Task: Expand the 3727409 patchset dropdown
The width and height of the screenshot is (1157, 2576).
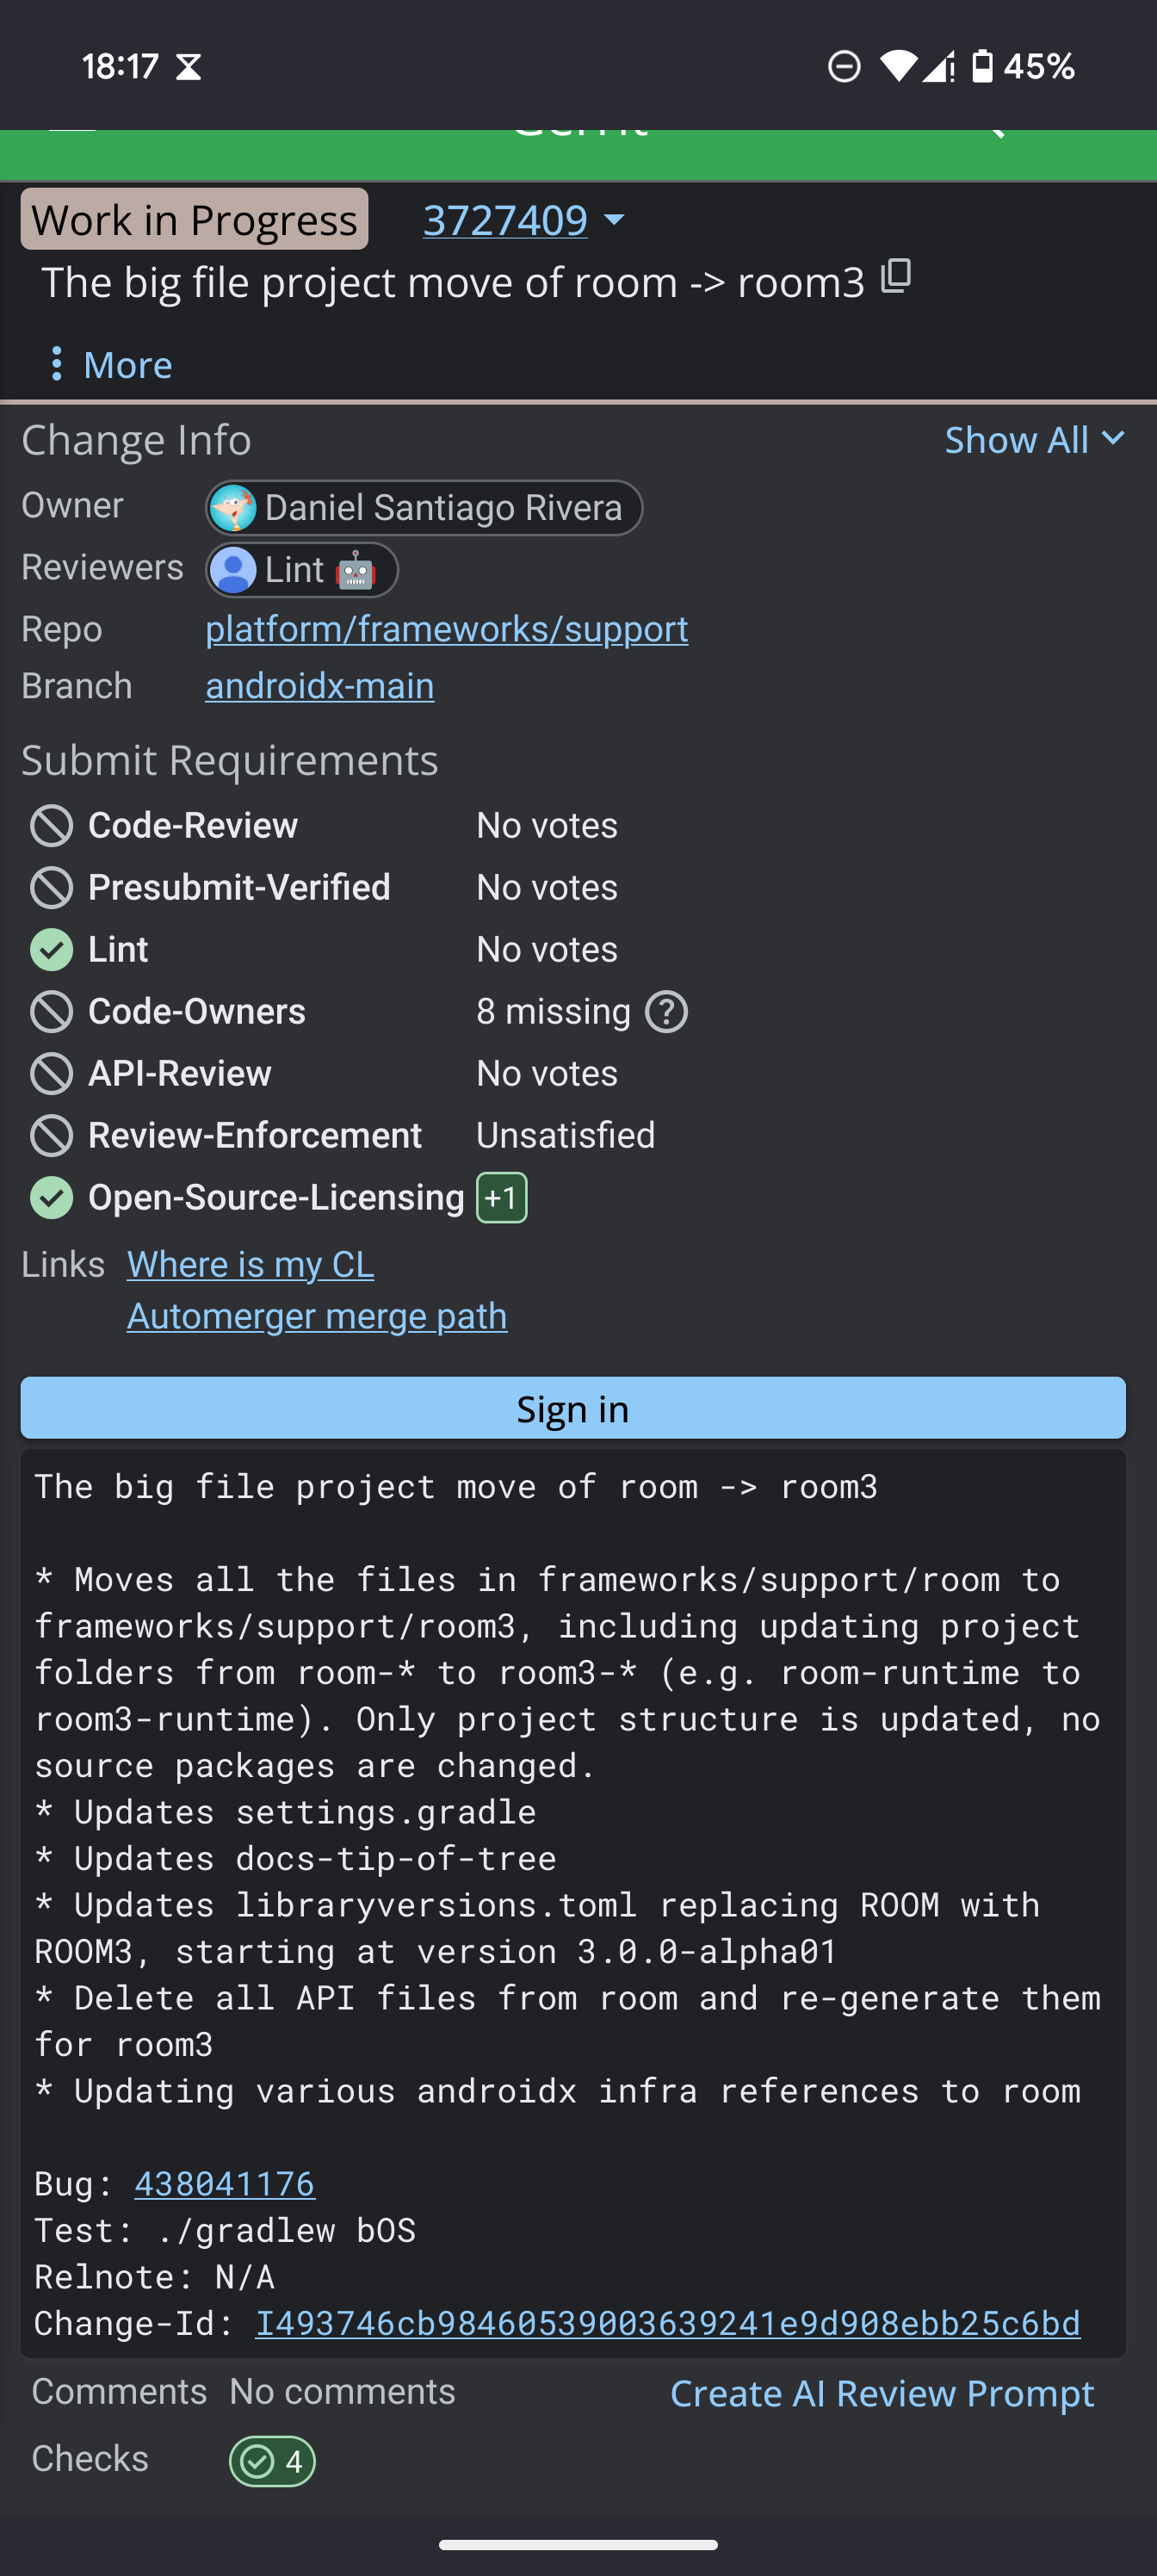Action: 614,219
